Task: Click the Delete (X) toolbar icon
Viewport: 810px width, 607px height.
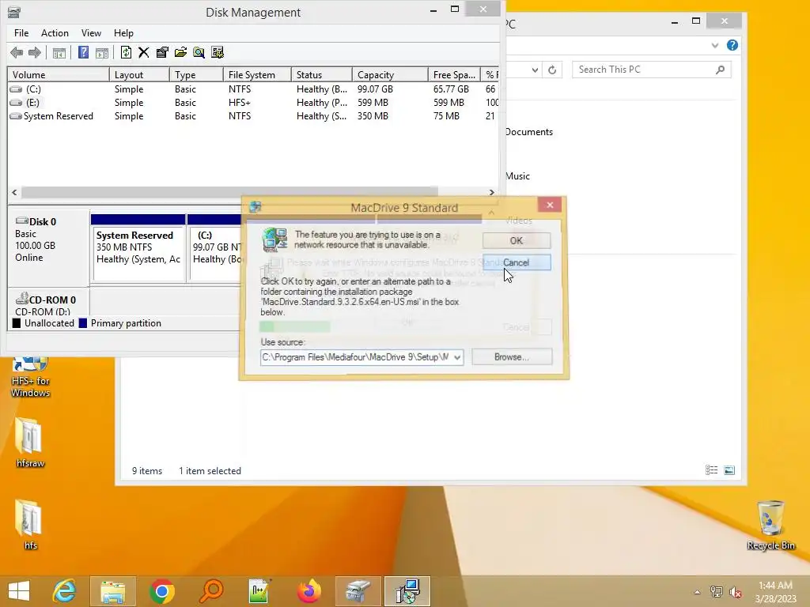Action: (144, 52)
